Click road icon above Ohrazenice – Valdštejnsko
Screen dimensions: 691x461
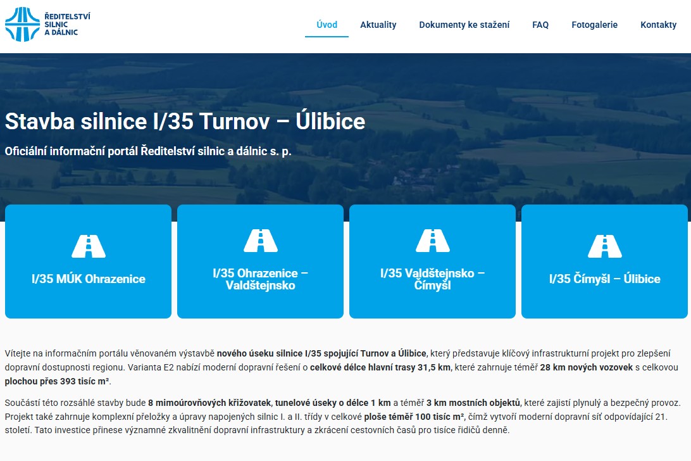[x=261, y=241]
